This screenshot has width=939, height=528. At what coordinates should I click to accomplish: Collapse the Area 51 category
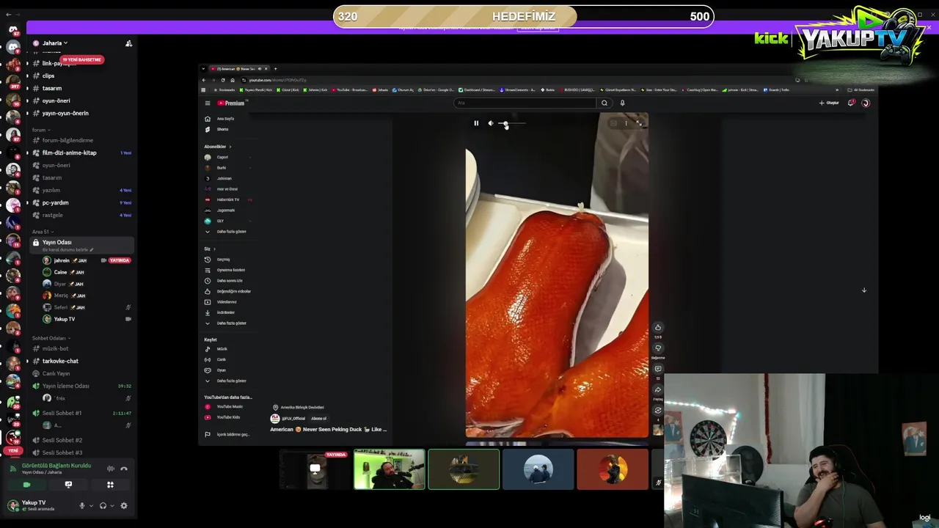click(42, 232)
